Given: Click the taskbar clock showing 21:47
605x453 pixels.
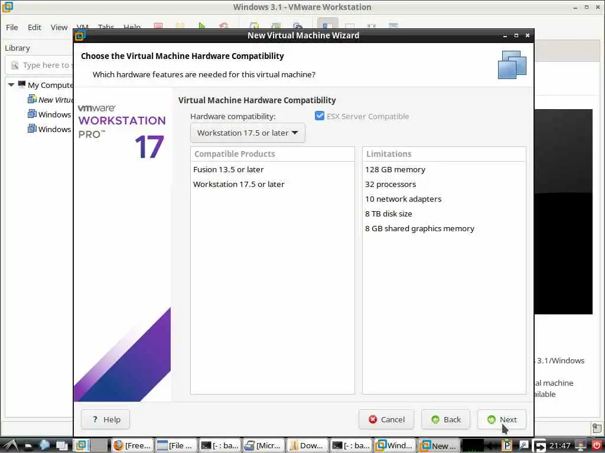Looking at the screenshot, I should [x=560, y=446].
